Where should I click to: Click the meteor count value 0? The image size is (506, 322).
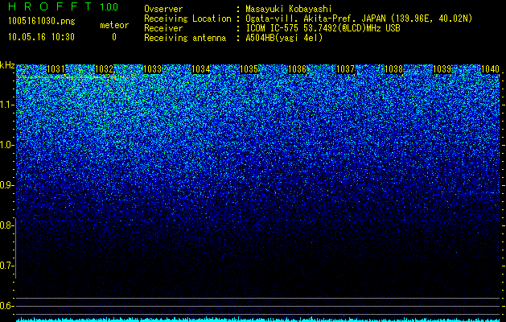coord(114,37)
